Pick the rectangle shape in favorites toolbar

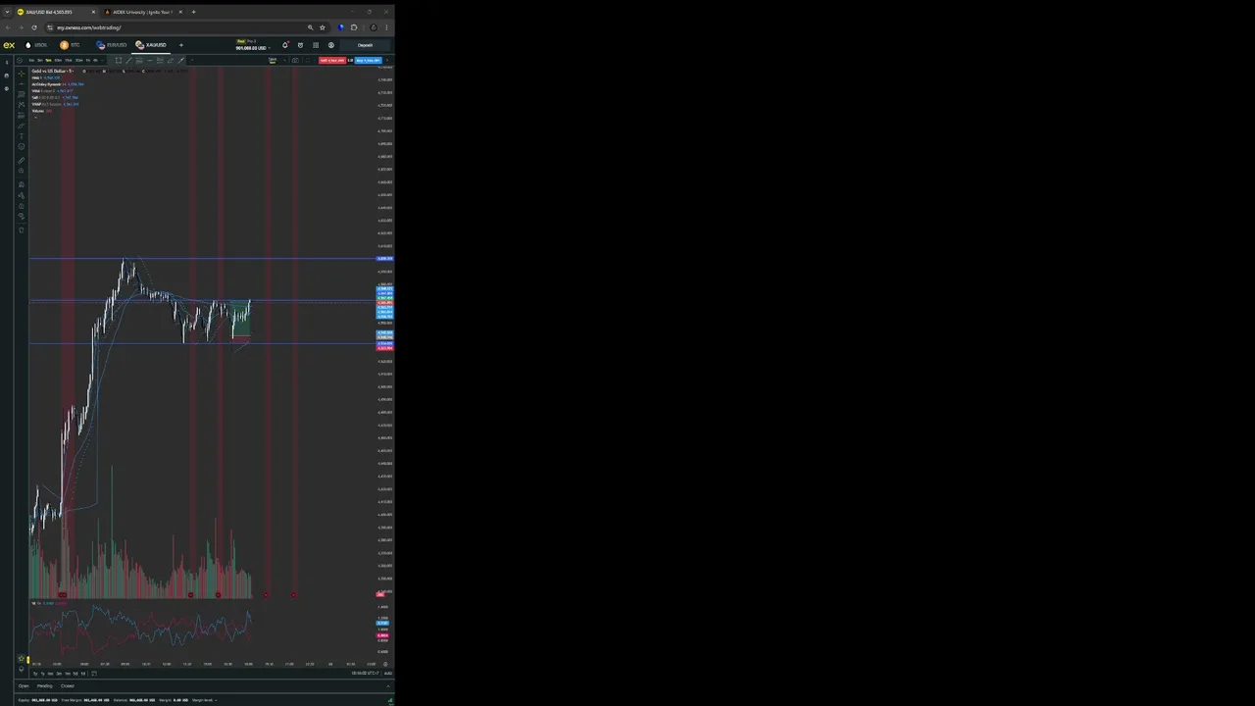(119, 61)
